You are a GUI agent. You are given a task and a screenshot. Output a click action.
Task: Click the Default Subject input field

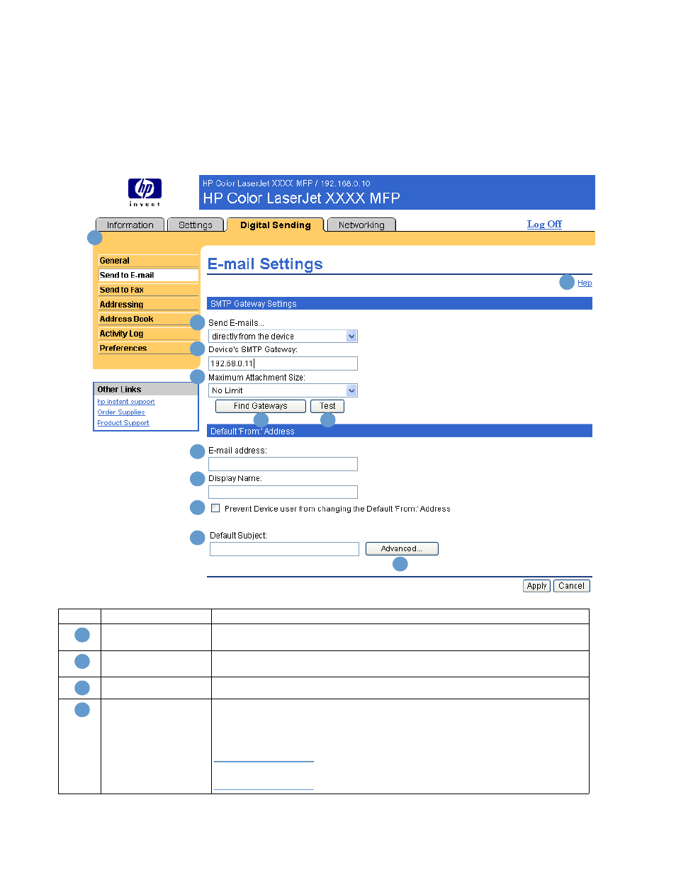click(x=284, y=549)
